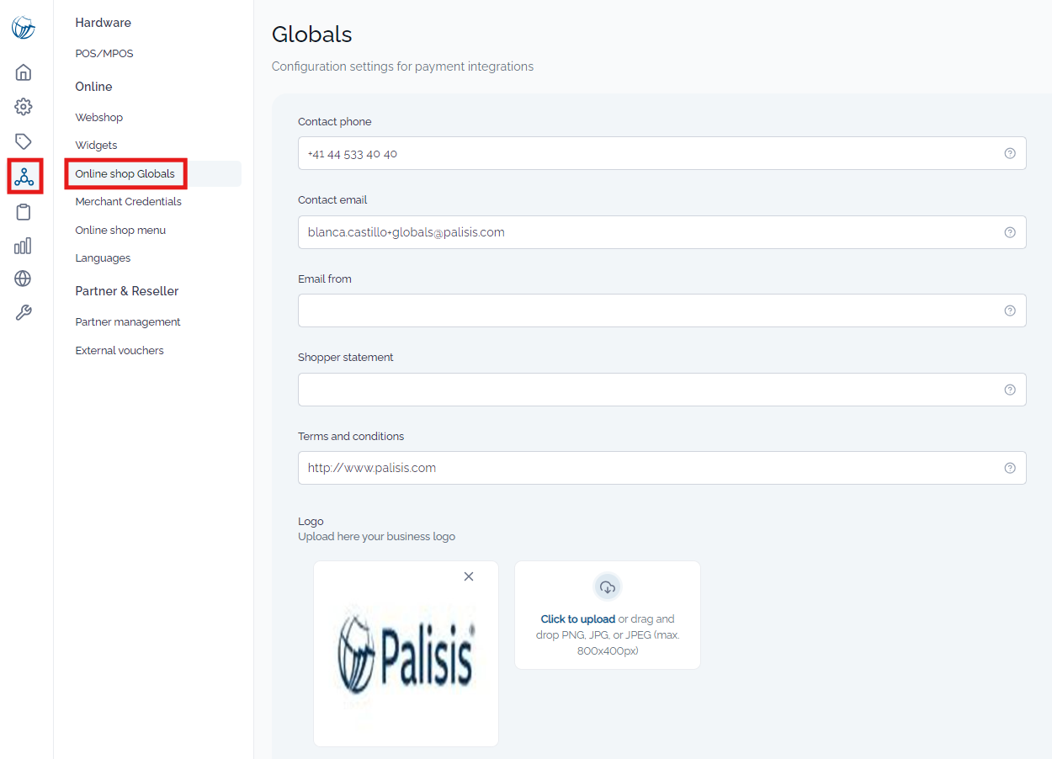This screenshot has height=759, width=1052.
Task: Open the price tag icon
Action: 24,141
